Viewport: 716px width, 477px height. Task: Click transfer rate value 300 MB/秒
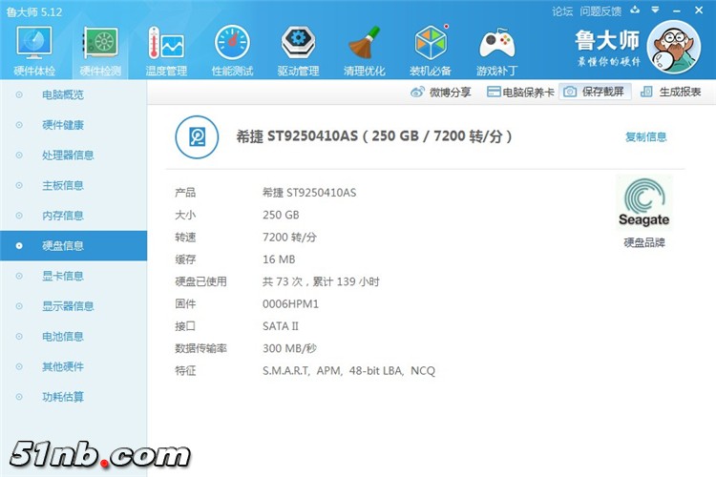click(x=289, y=349)
